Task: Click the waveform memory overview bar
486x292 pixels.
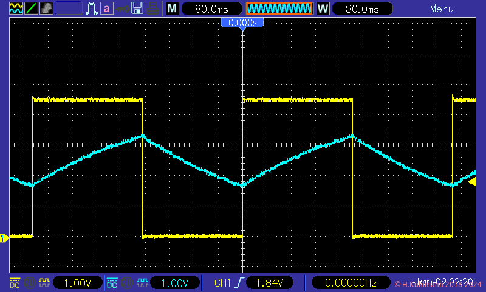Action: click(279, 9)
